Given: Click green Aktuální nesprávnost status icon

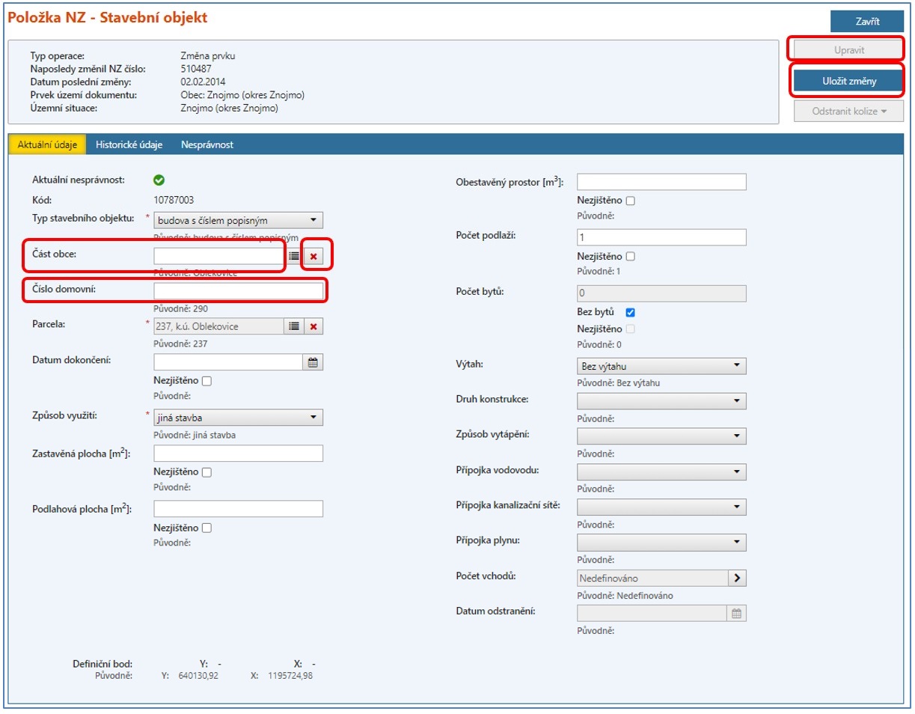Looking at the screenshot, I should pos(159,180).
